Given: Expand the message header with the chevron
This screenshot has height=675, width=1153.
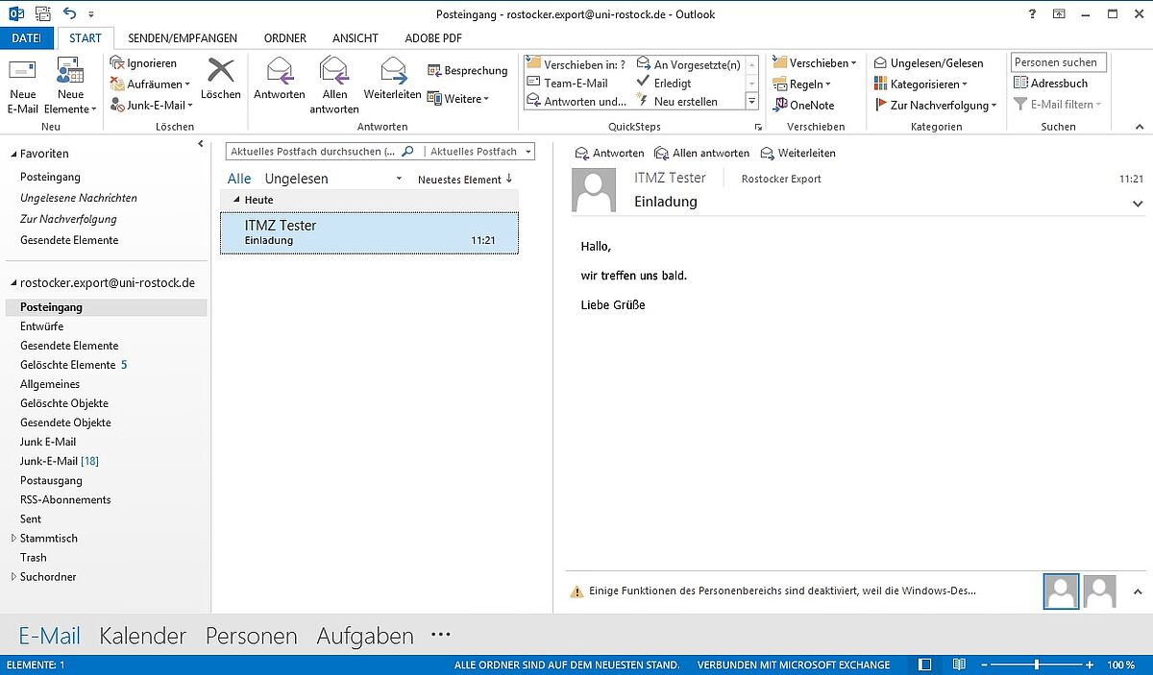Looking at the screenshot, I should click(1138, 204).
